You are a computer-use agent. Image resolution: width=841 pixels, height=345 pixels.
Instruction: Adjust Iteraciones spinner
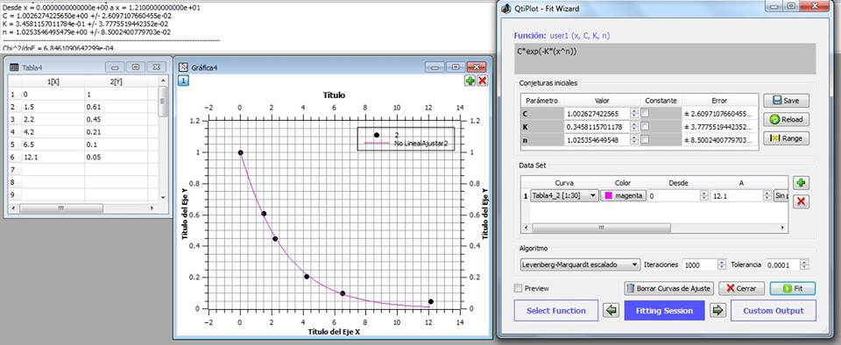pos(721,264)
